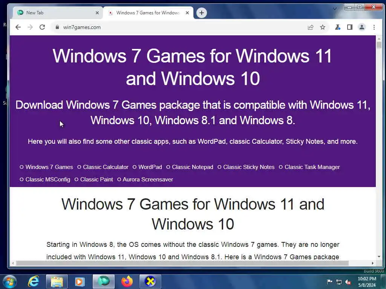Click the vertical scrollbar up arrow
This screenshot has width=386, height=289.
[x=379, y=39]
